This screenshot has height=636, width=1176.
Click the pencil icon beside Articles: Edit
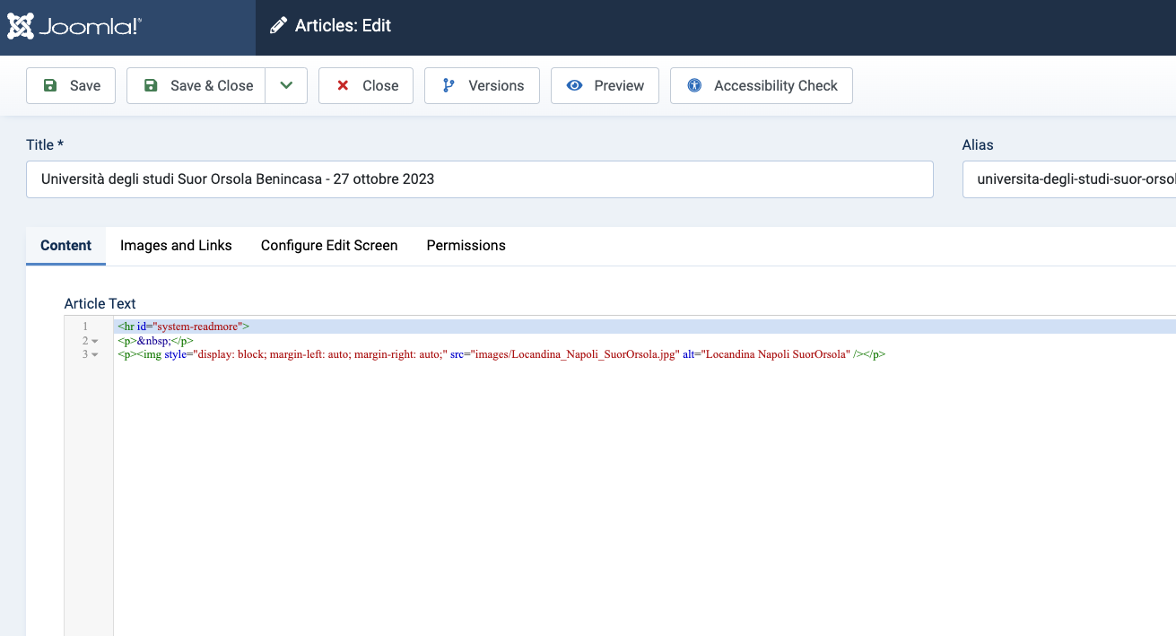click(279, 26)
